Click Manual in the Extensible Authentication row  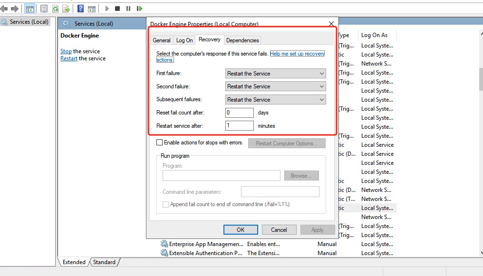327,253
